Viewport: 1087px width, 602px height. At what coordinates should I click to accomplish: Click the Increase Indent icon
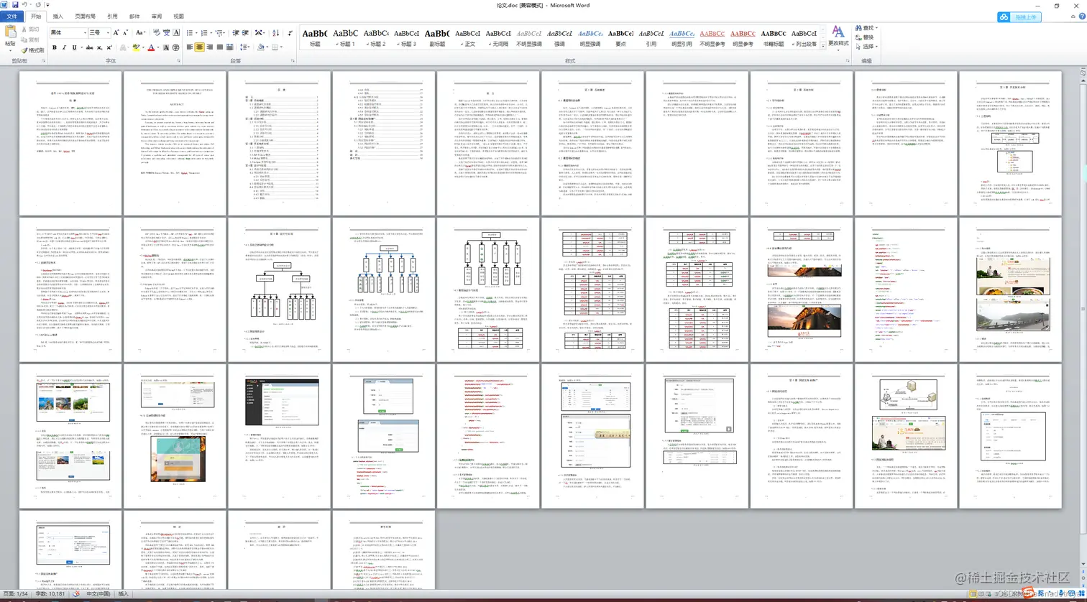click(x=245, y=32)
